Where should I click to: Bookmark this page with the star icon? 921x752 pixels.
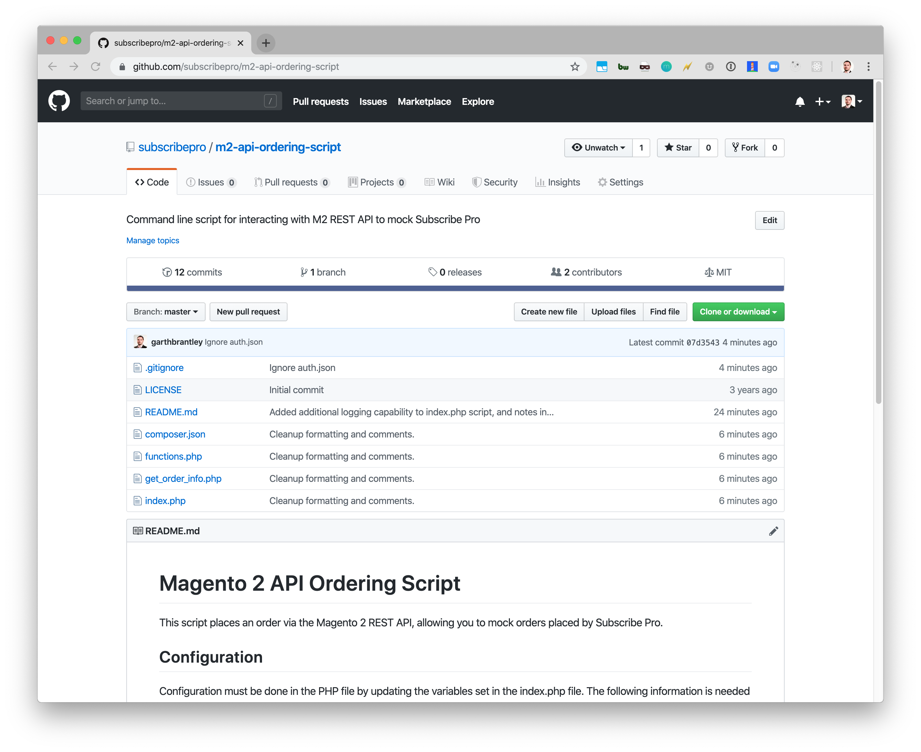pyautogui.click(x=575, y=66)
